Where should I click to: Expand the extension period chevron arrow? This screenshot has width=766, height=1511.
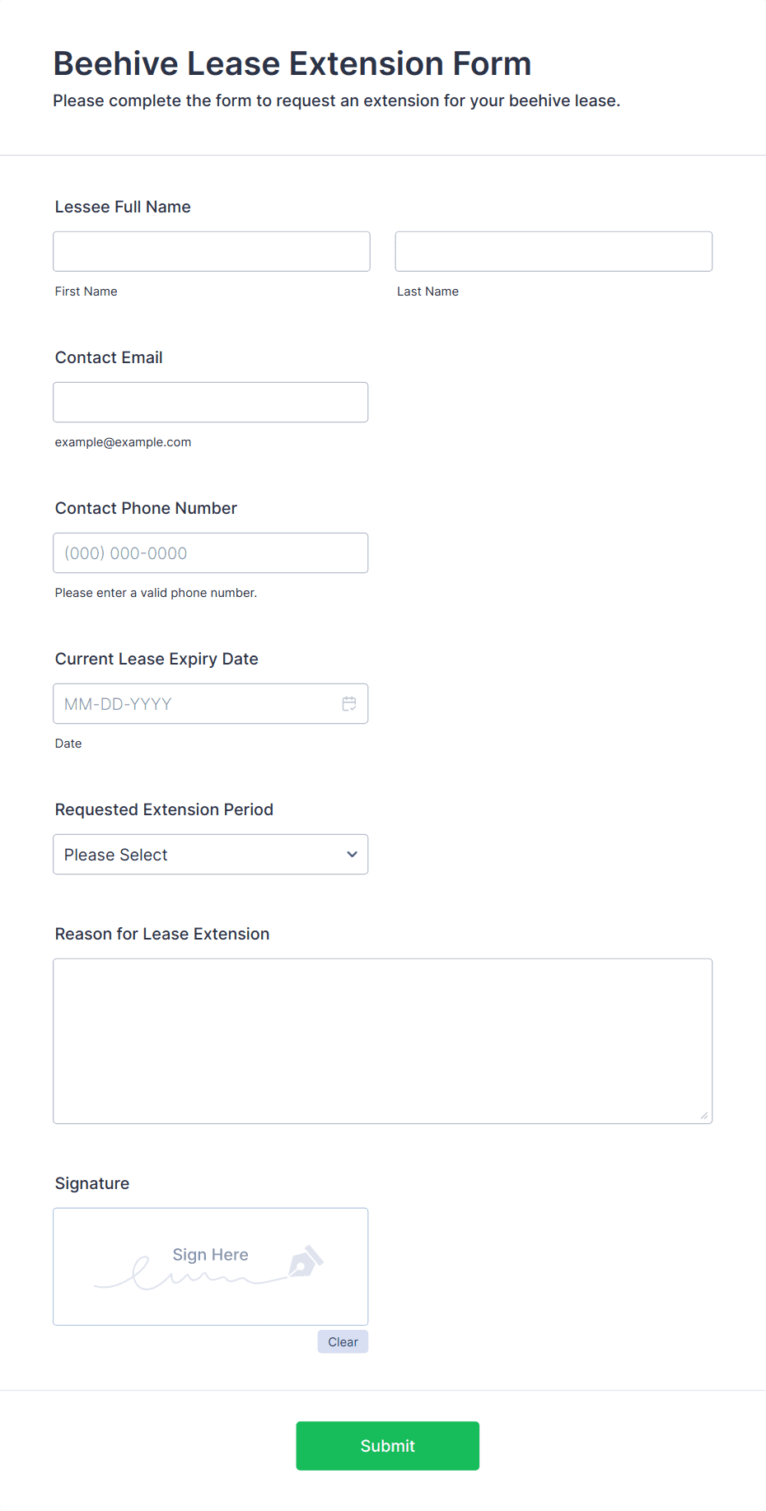(353, 855)
